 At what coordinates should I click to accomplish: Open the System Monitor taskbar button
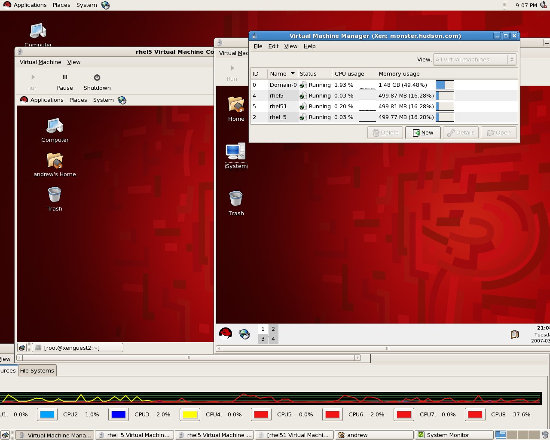[x=454, y=435]
